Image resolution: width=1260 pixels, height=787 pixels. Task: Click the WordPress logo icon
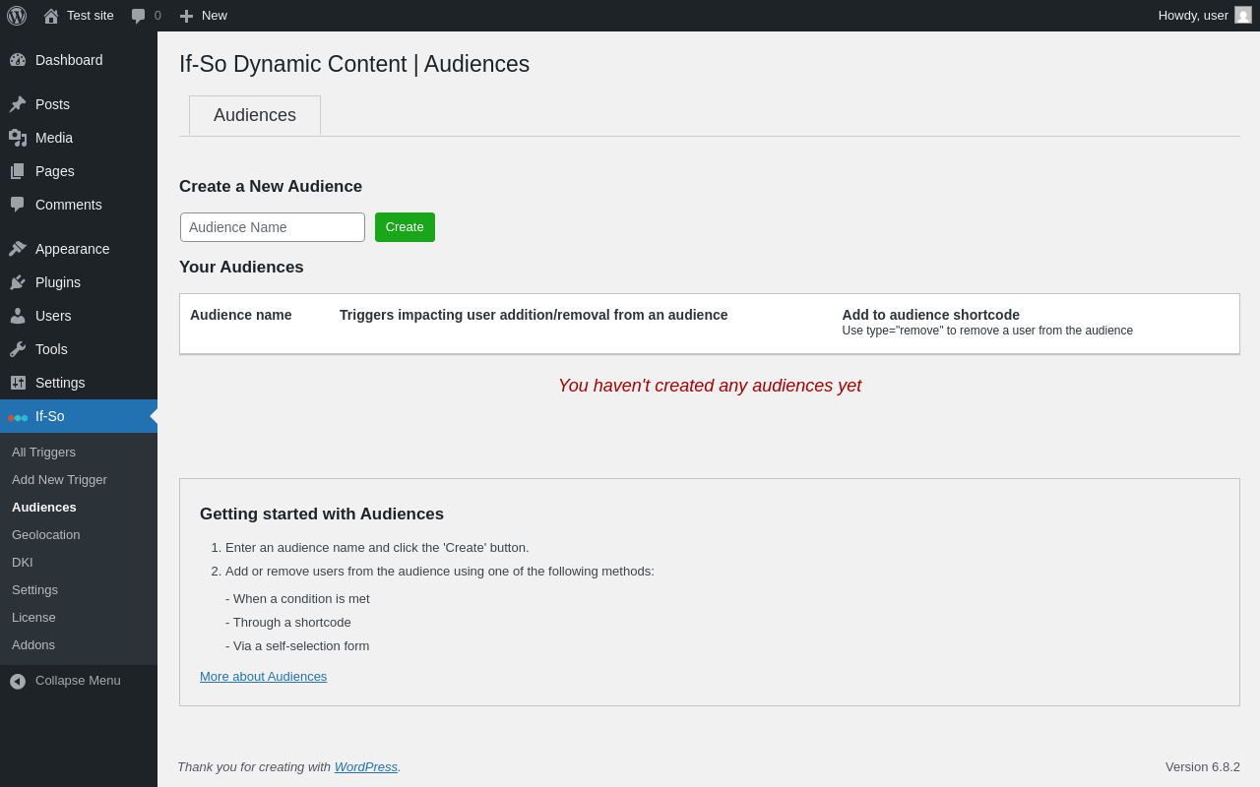pyautogui.click(x=17, y=16)
